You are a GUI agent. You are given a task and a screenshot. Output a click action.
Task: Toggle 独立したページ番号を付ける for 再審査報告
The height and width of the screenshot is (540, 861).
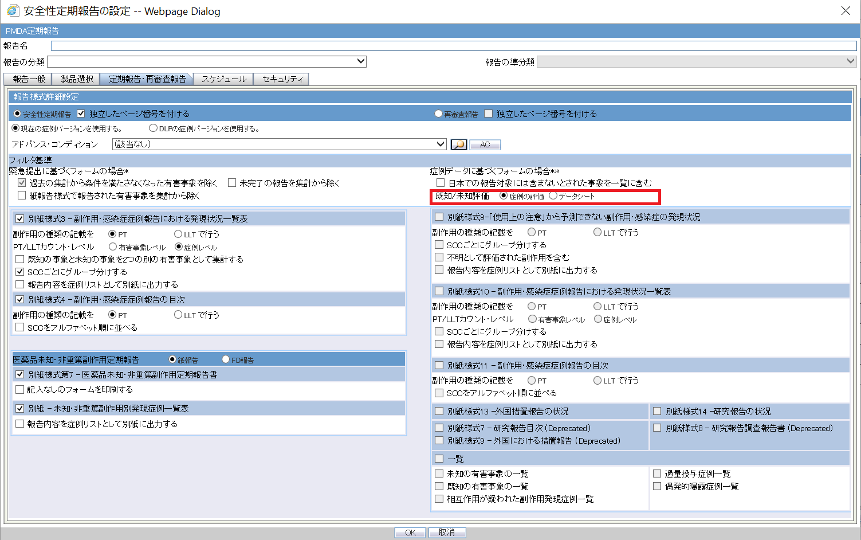pos(488,114)
